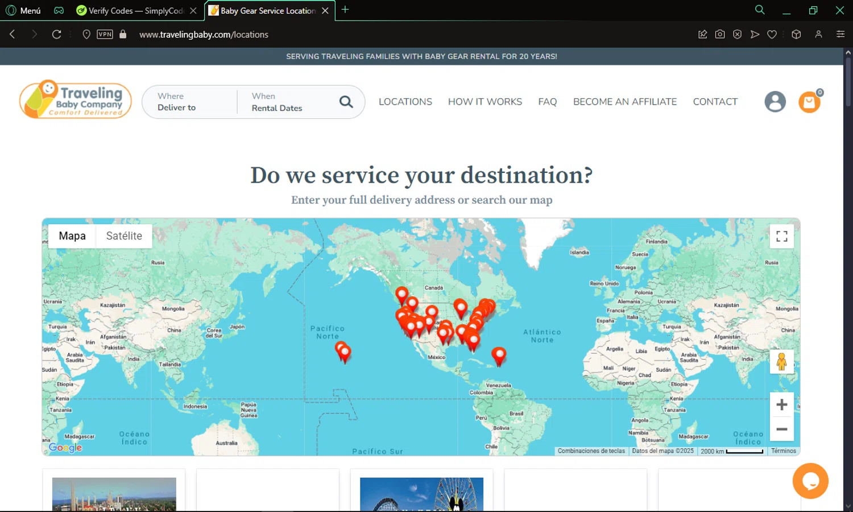This screenshot has height=512, width=853.
Task: Open the orange chat bubble widget
Action: 810,481
